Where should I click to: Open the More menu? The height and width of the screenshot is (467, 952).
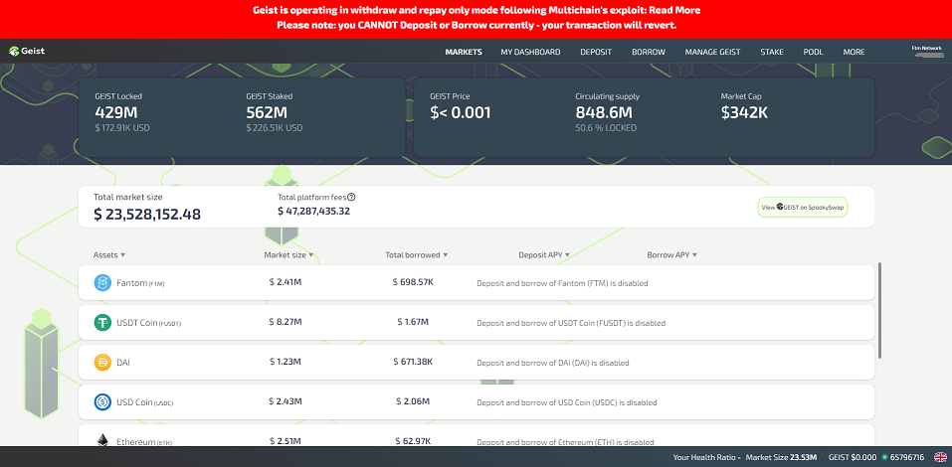pos(854,52)
